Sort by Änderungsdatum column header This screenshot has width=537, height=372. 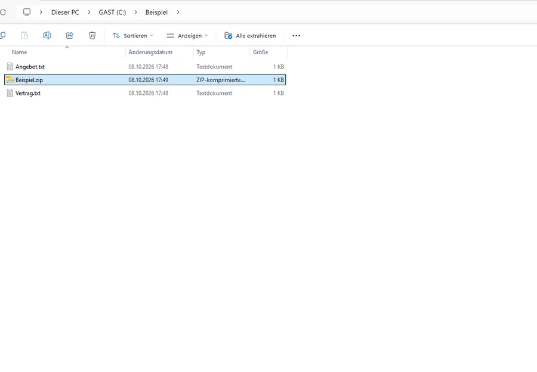pyautogui.click(x=150, y=52)
